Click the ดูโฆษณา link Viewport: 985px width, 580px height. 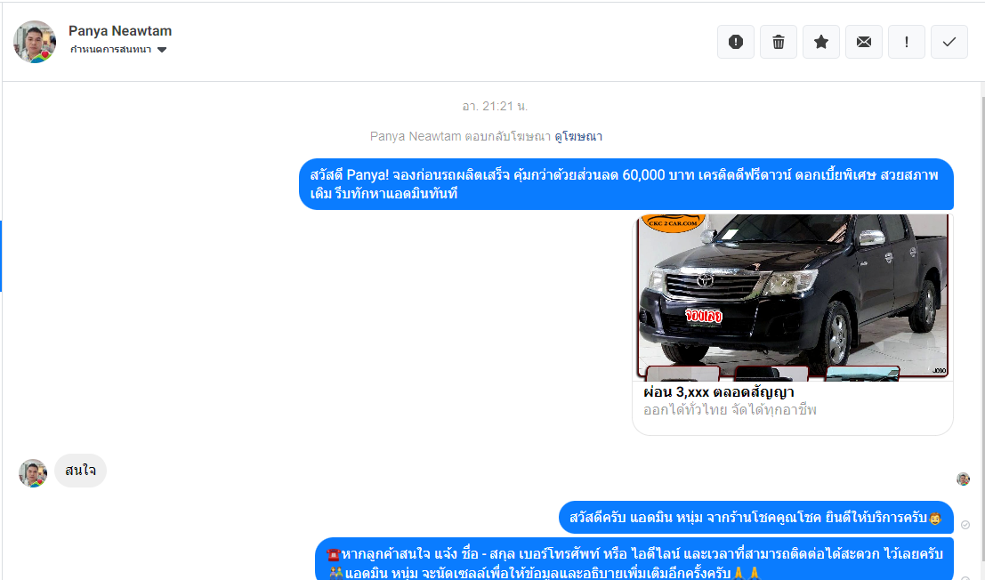(x=578, y=136)
